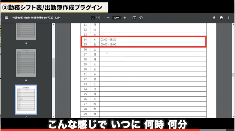
Task: Select page 5 thumbnail
Action: pyautogui.click(x=26, y=32)
